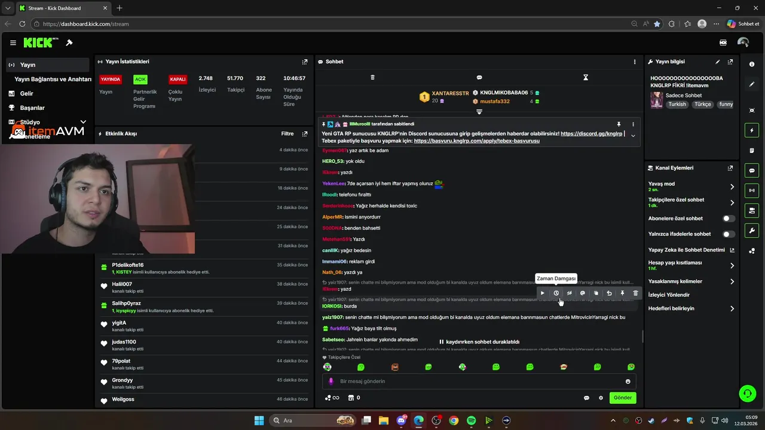Viewport: 765px width, 430px height.
Task: Pop out the Yayın İstatistikleri panel
Action: (x=305, y=62)
